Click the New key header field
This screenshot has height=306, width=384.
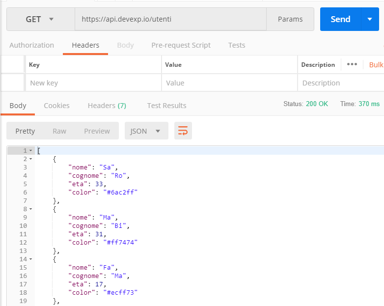point(93,83)
